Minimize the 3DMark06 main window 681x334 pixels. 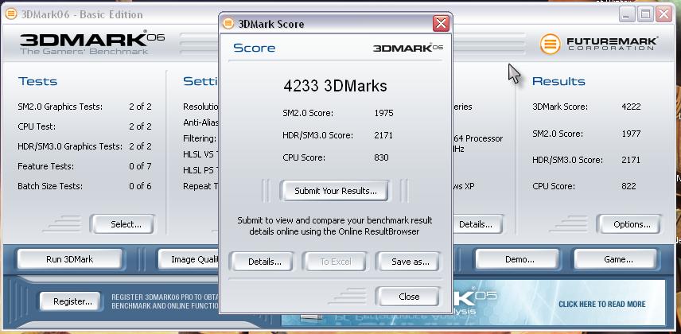pos(627,14)
